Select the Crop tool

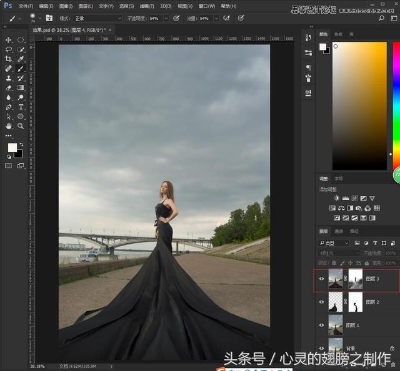point(9,59)
